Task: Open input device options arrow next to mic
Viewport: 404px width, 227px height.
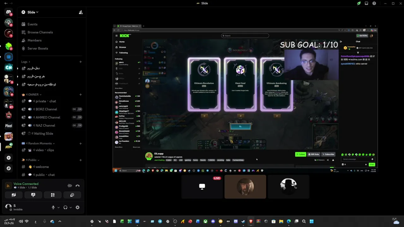Action: [x=58, y=207]
